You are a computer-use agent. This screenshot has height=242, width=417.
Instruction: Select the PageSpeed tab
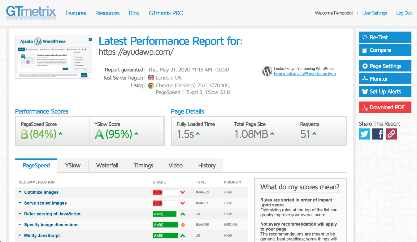(x=36, y=165)
